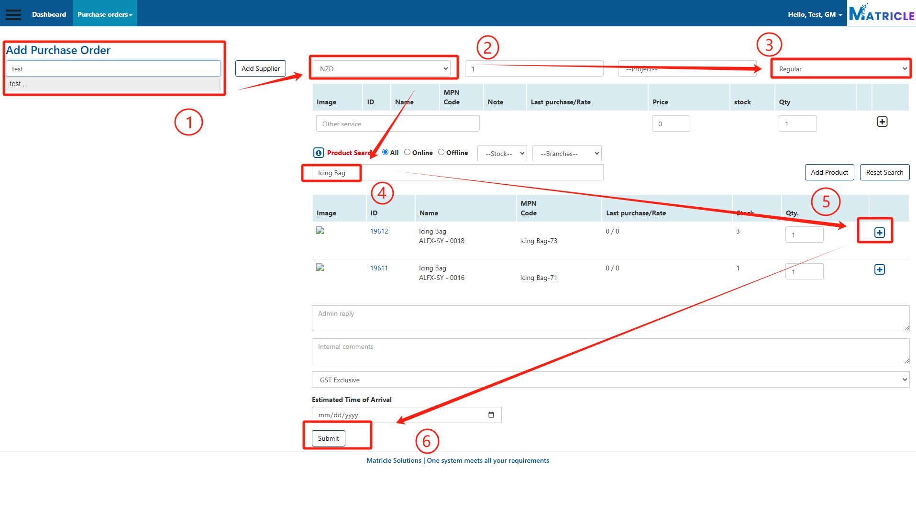Expand the Stock filter dropdown
Image resolution: width=916 pixels, height=513 pixels.
[x=502, y=154]
